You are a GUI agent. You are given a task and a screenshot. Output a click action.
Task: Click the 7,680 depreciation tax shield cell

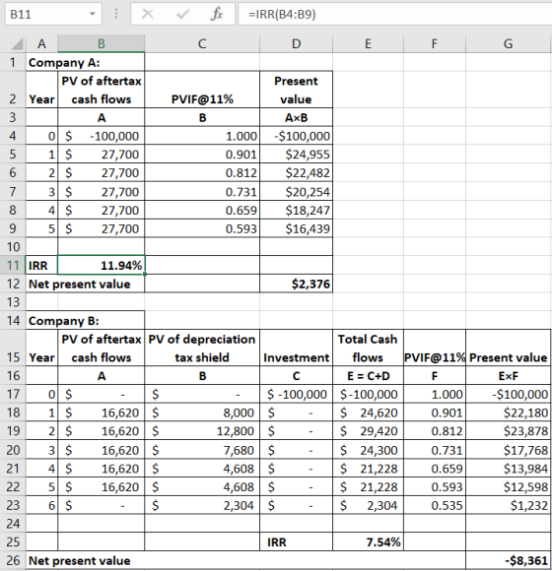pos(202,450)
